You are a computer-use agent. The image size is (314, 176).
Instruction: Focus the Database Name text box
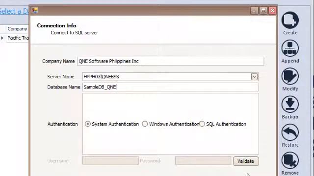click(171, 87)
